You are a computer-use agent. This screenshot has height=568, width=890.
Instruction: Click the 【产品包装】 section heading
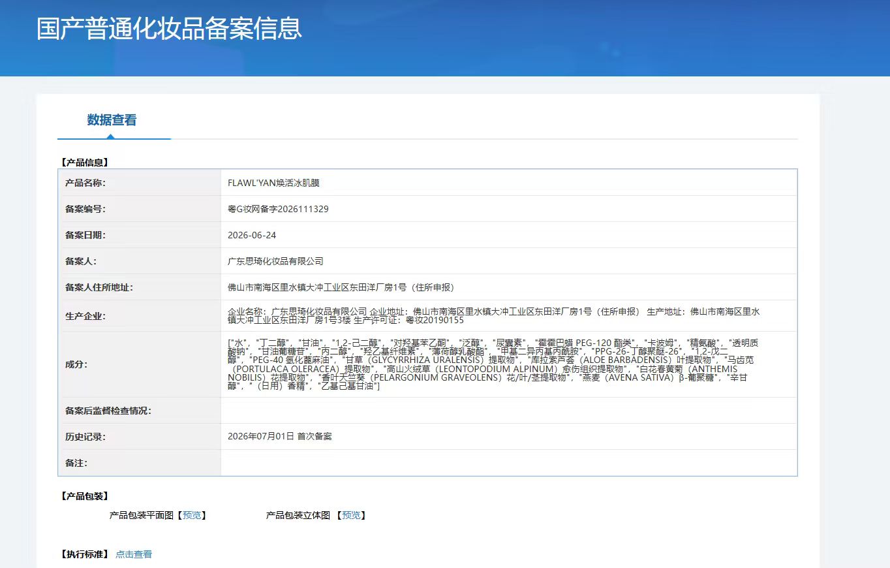coord(84,496)
